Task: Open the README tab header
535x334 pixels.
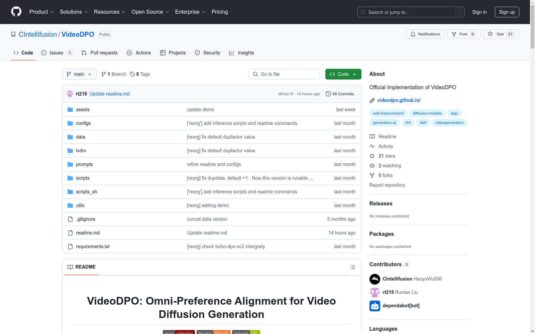Action: click(82, 267)
